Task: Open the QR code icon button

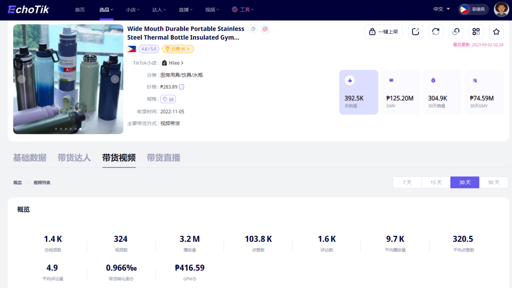Action: pyautogui.click(x=476, y=32)
